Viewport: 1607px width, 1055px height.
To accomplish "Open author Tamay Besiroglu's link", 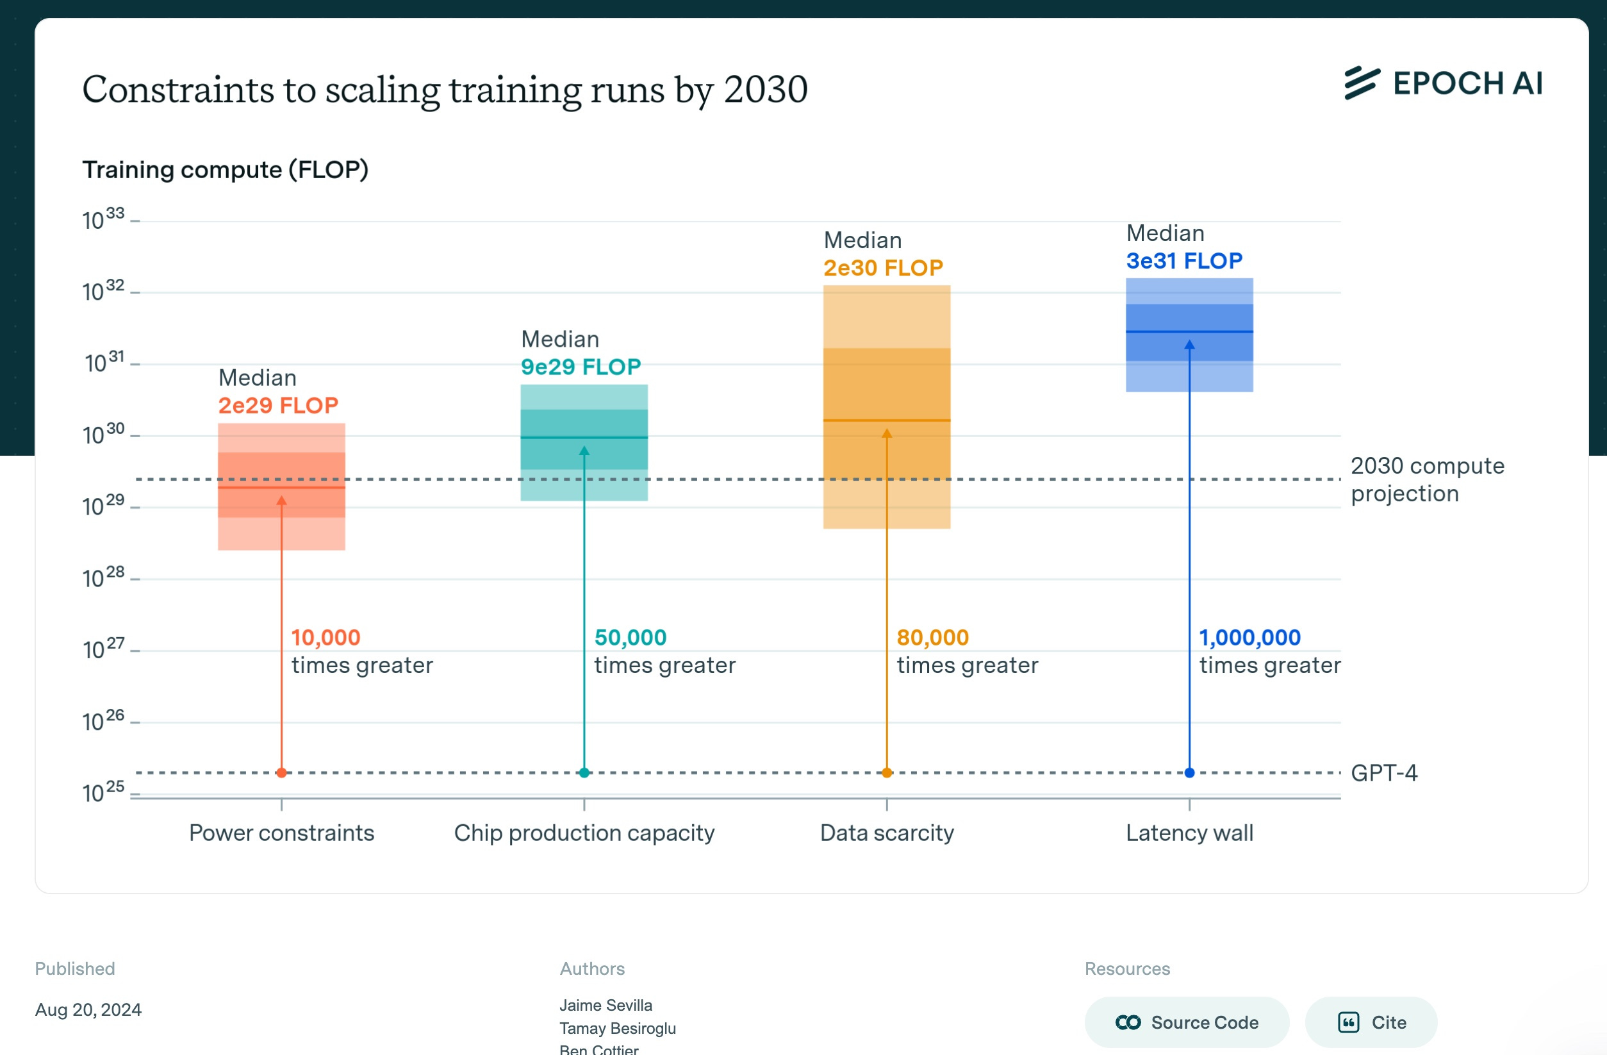I will point(617,1028).
